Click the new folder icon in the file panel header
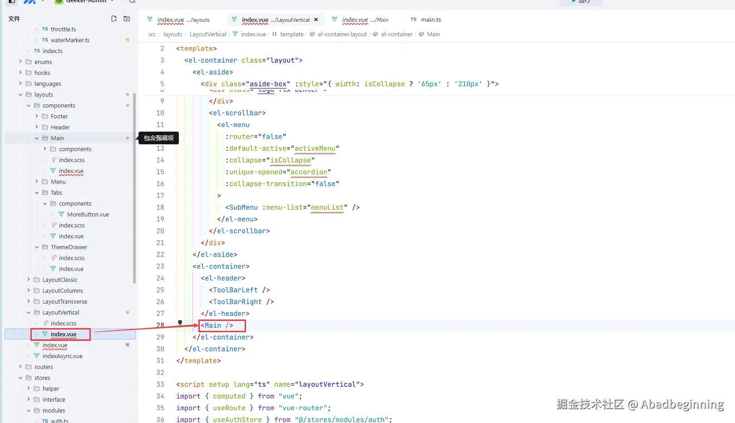The width and height of the screenshot is (735, 423). click(x=127, y=19)
